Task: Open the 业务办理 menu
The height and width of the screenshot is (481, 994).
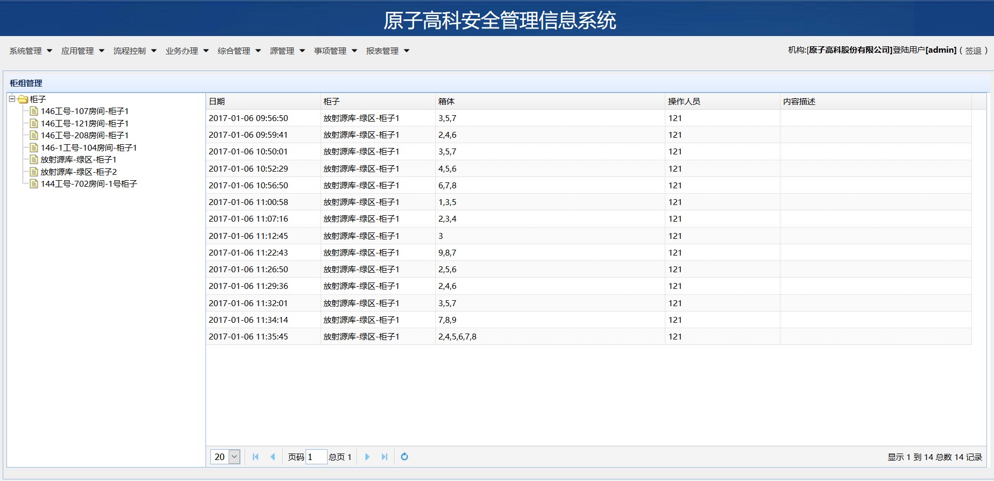Action: 187,51
